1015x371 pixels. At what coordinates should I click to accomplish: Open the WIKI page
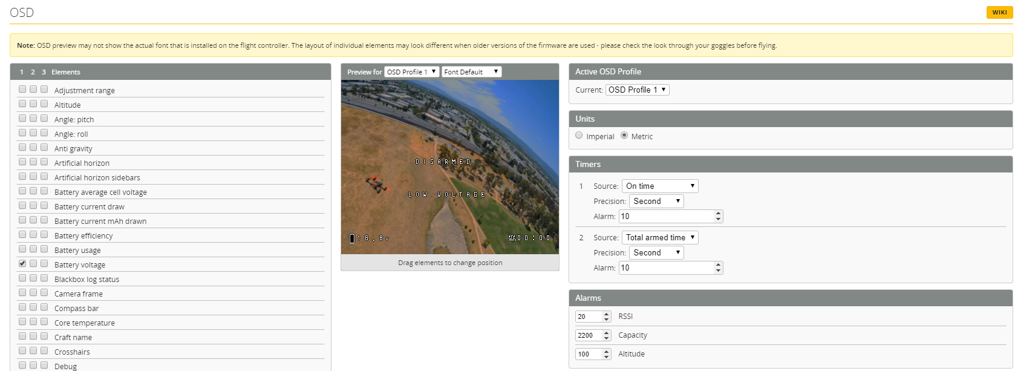999,12
